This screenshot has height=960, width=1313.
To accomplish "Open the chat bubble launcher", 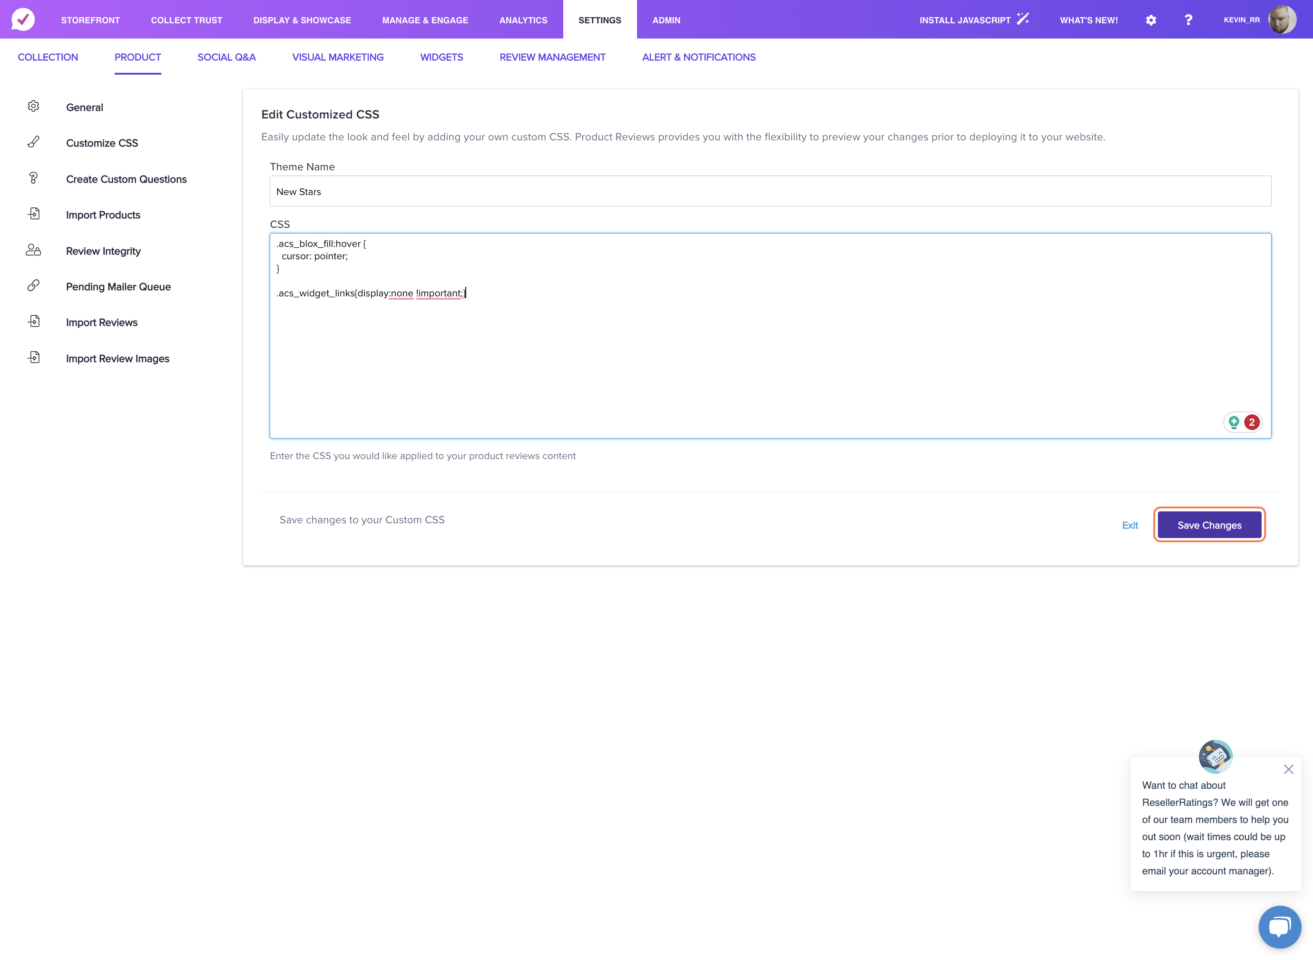I will coord(1279,927).
